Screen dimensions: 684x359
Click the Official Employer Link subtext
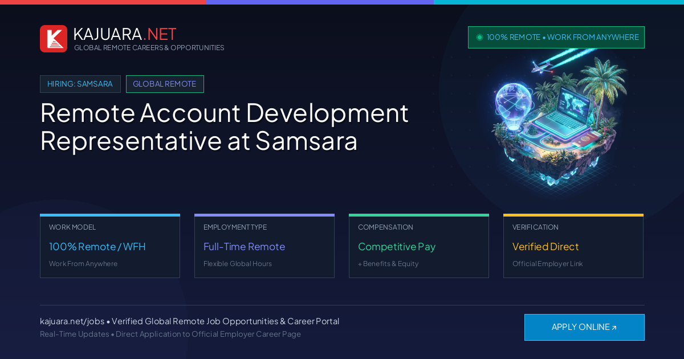click(548, 264)
